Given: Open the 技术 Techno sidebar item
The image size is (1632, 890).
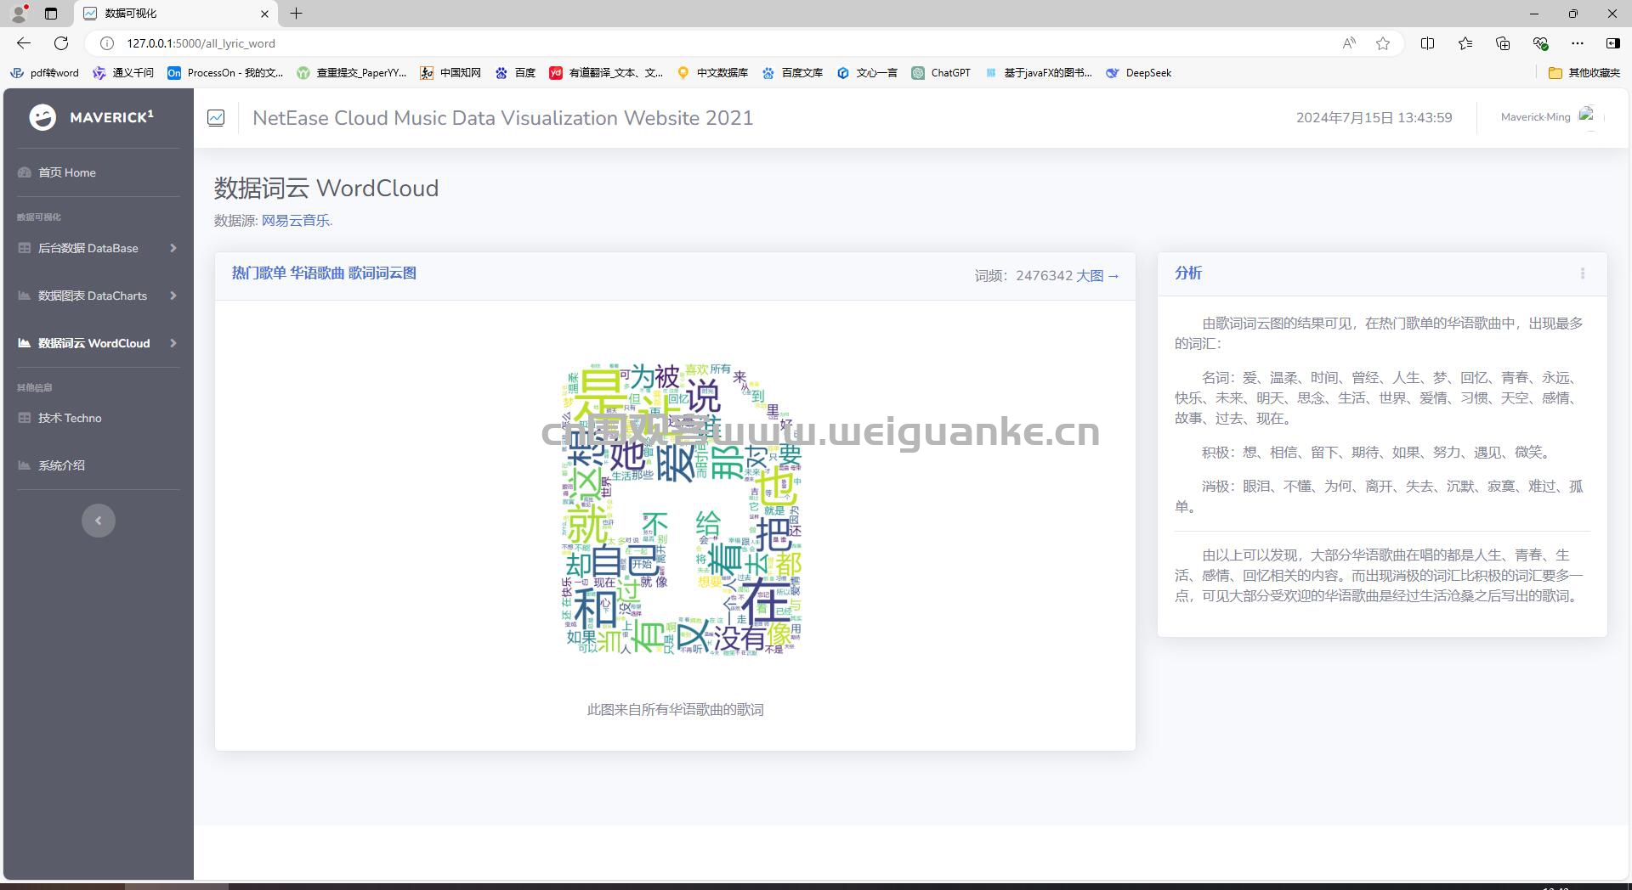Looking at the screenshot, I should click(69, 418).
